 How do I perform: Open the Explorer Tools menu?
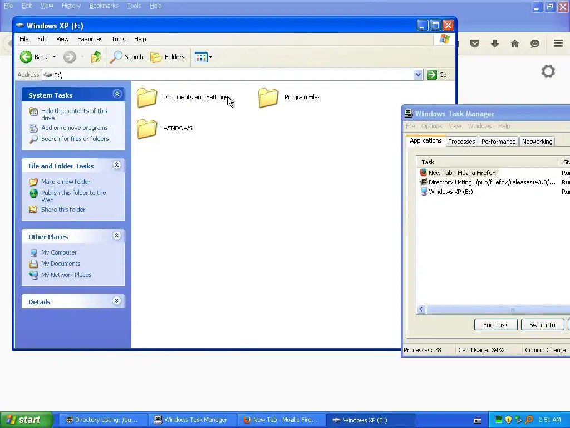(x=118, y=39)
